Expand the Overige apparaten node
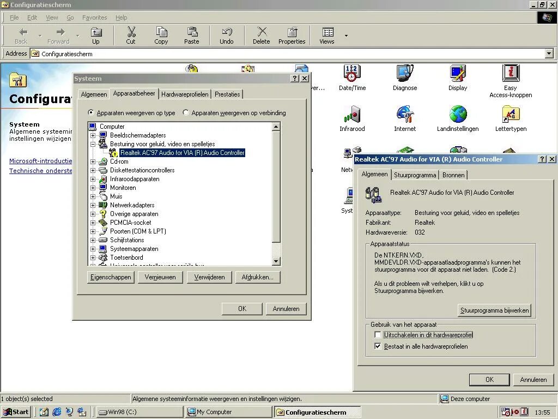This screenshot has height=419, width=558. pos(93,214)
